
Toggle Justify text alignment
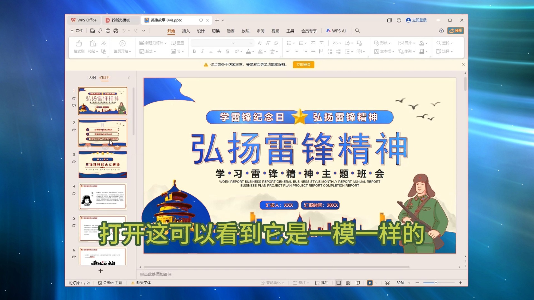313,51
